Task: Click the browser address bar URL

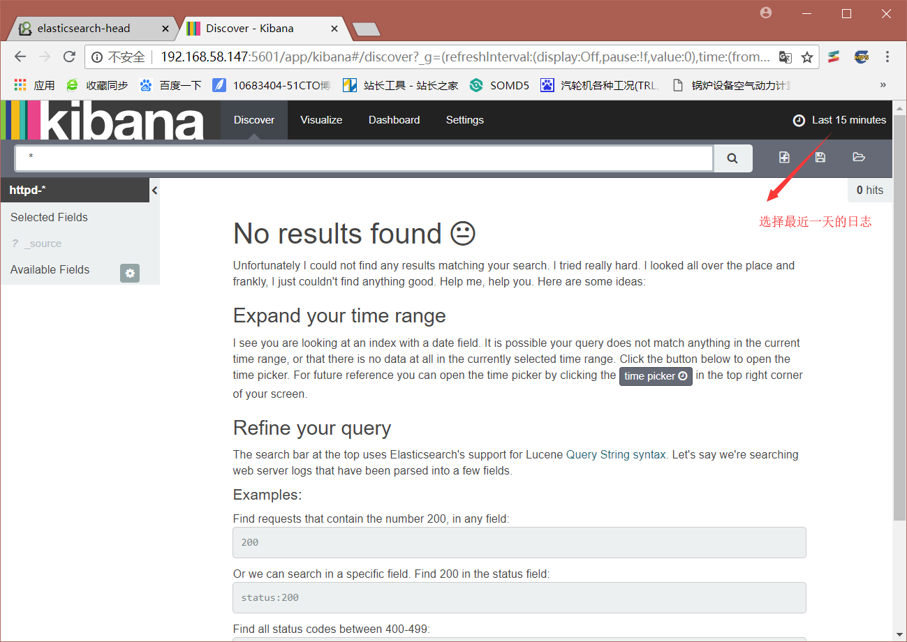Action: coord(465,57)
